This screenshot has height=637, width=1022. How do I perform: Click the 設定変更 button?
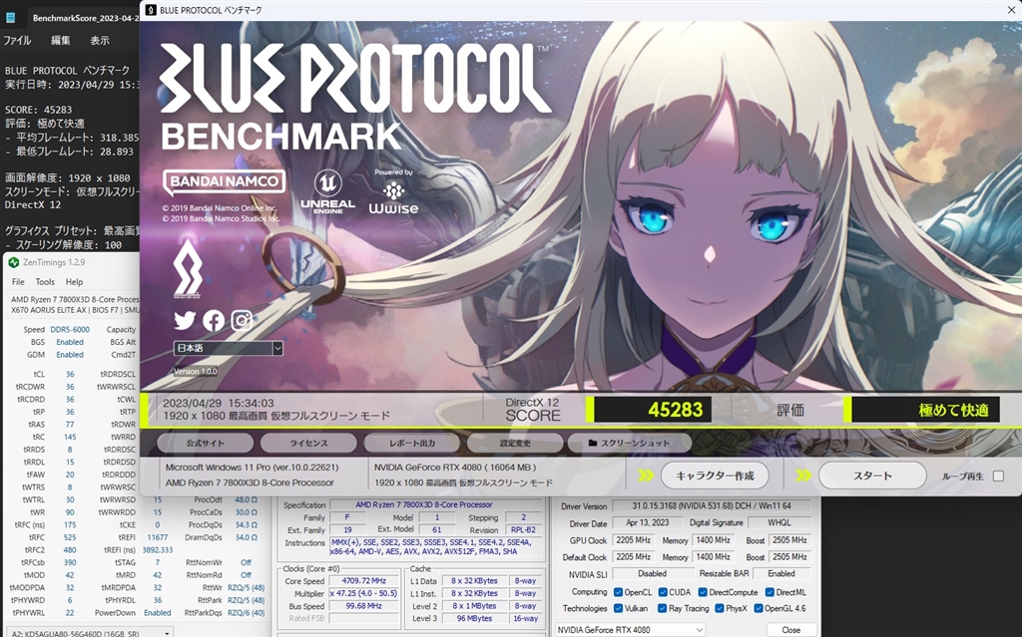[515, 443]
